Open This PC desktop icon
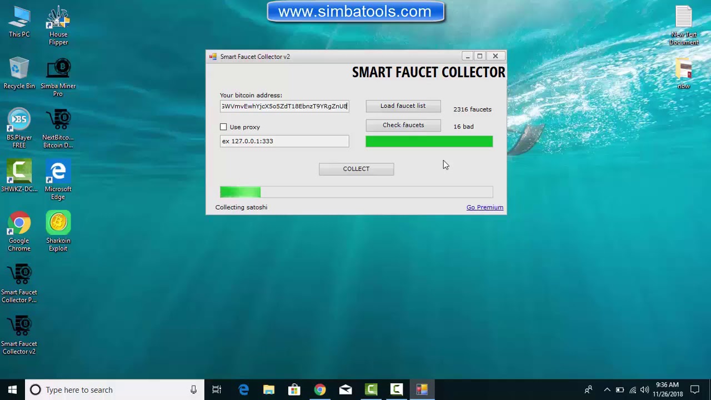The height and width of the screenshot is (400, 711). pyautogui.click(x=19, y=22)
